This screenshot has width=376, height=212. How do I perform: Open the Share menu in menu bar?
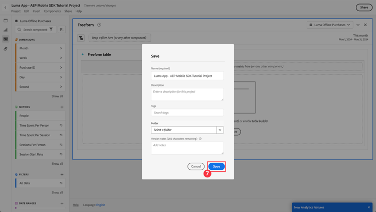68,11
